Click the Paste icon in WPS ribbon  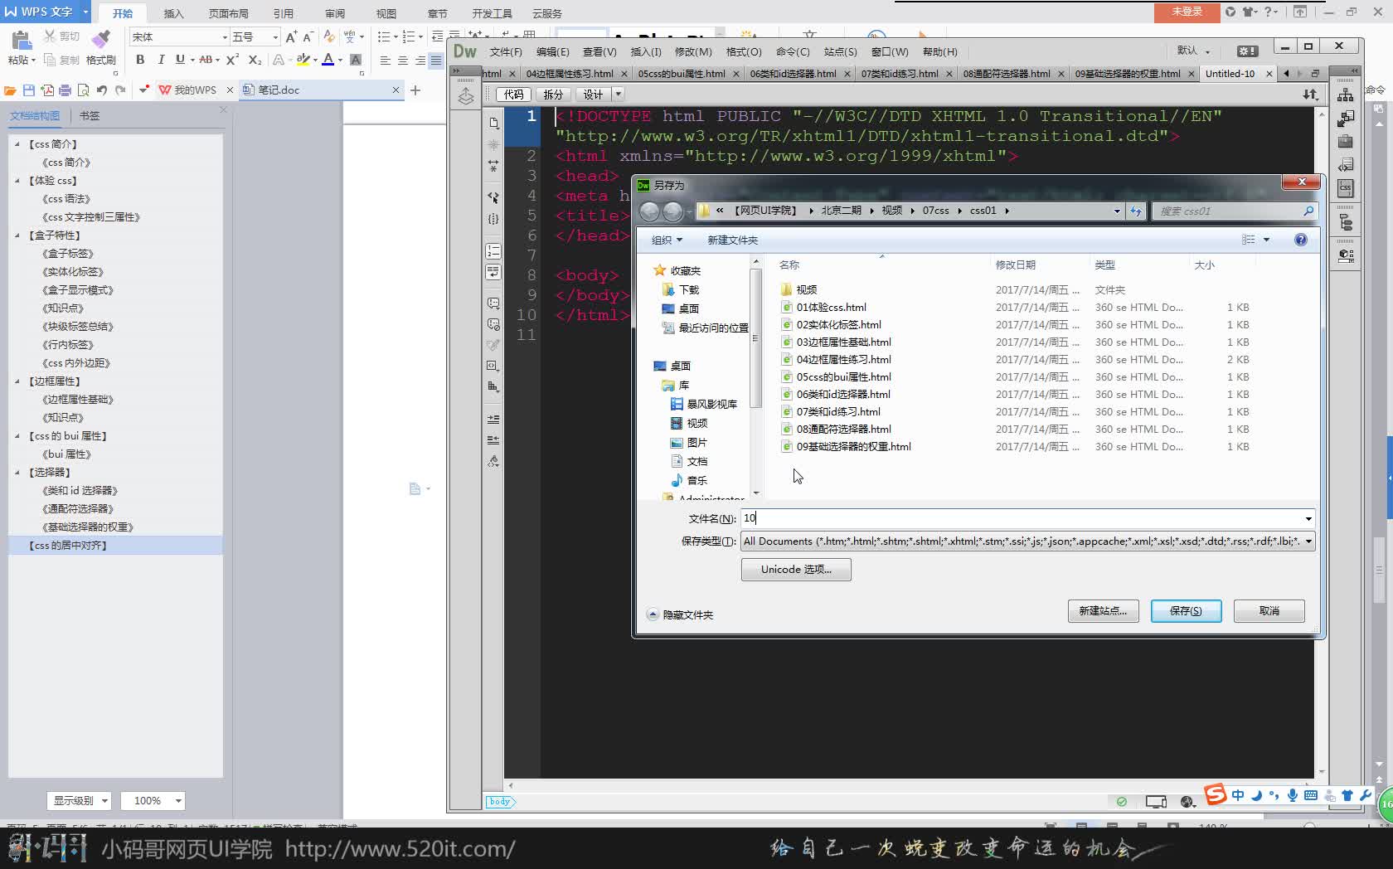tap(21, 40)
